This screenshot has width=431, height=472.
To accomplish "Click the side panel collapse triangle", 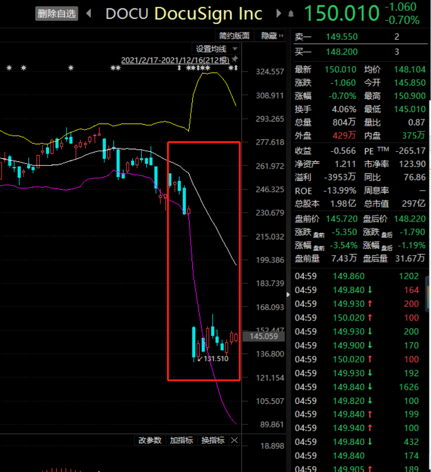I will 288,295.
